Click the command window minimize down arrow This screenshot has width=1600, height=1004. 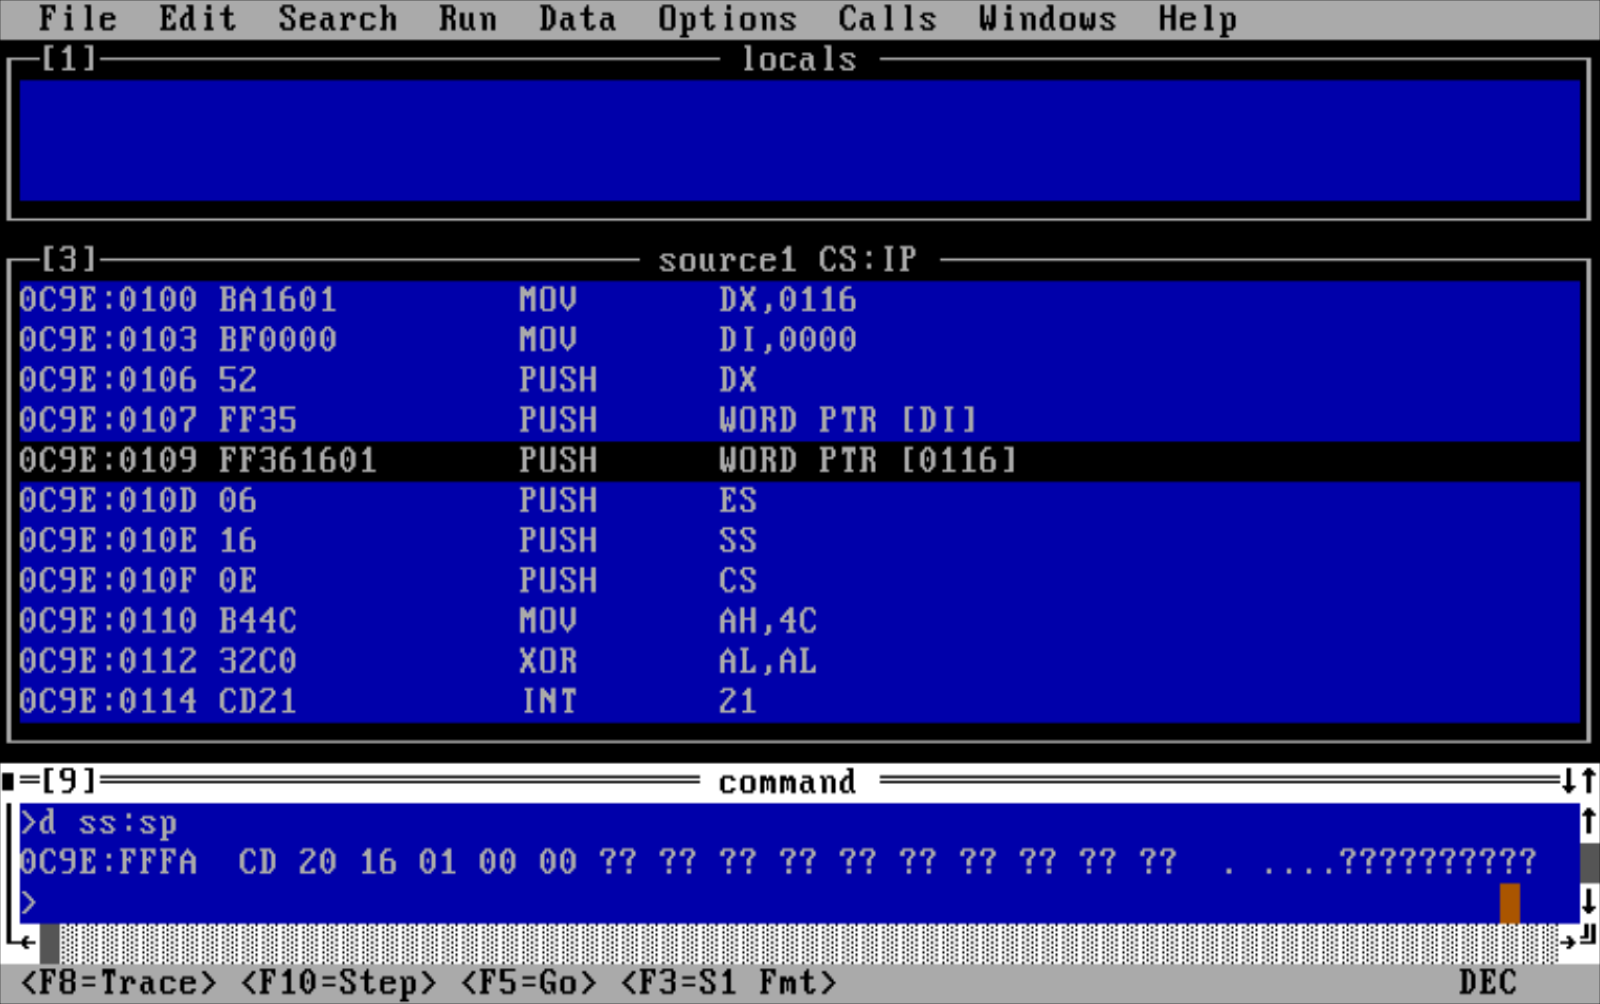click(1568, 781)
